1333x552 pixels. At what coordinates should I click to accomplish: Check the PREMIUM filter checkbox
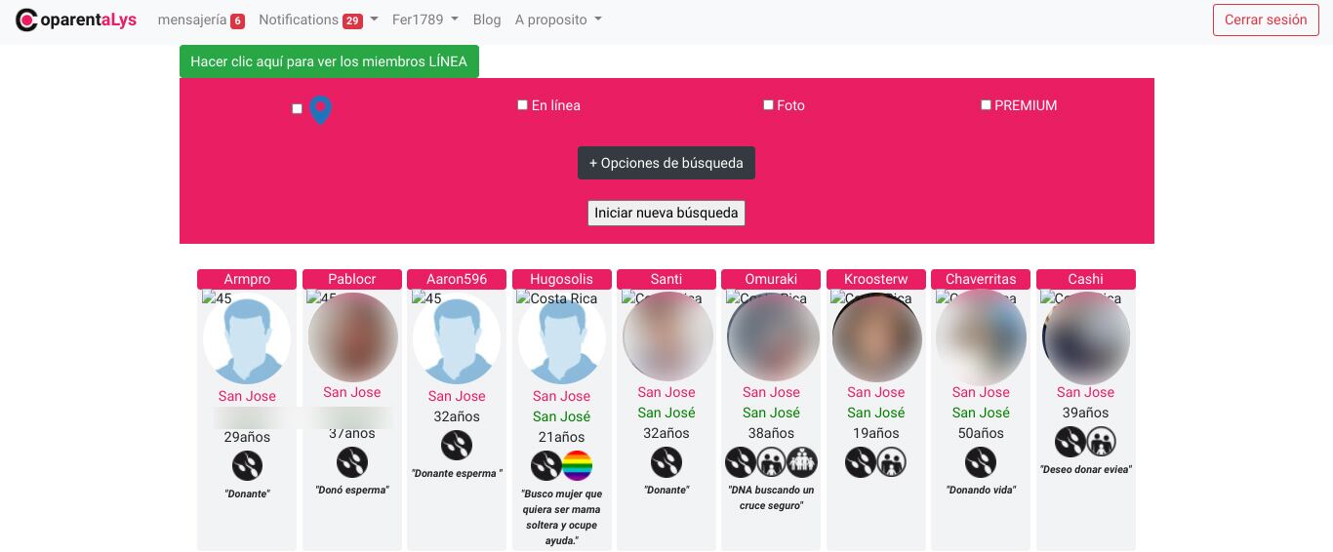pyautogui.click(x=986, y=104)
